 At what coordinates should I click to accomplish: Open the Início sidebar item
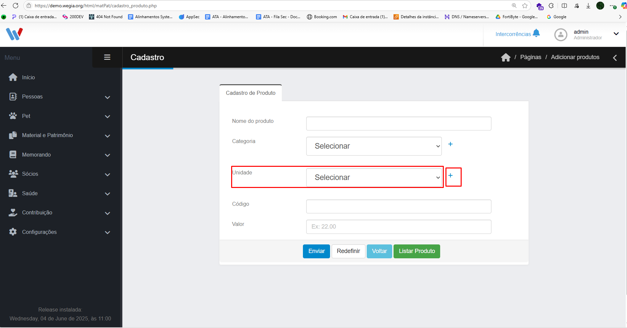pyautogui.click(x=61, y=77)
